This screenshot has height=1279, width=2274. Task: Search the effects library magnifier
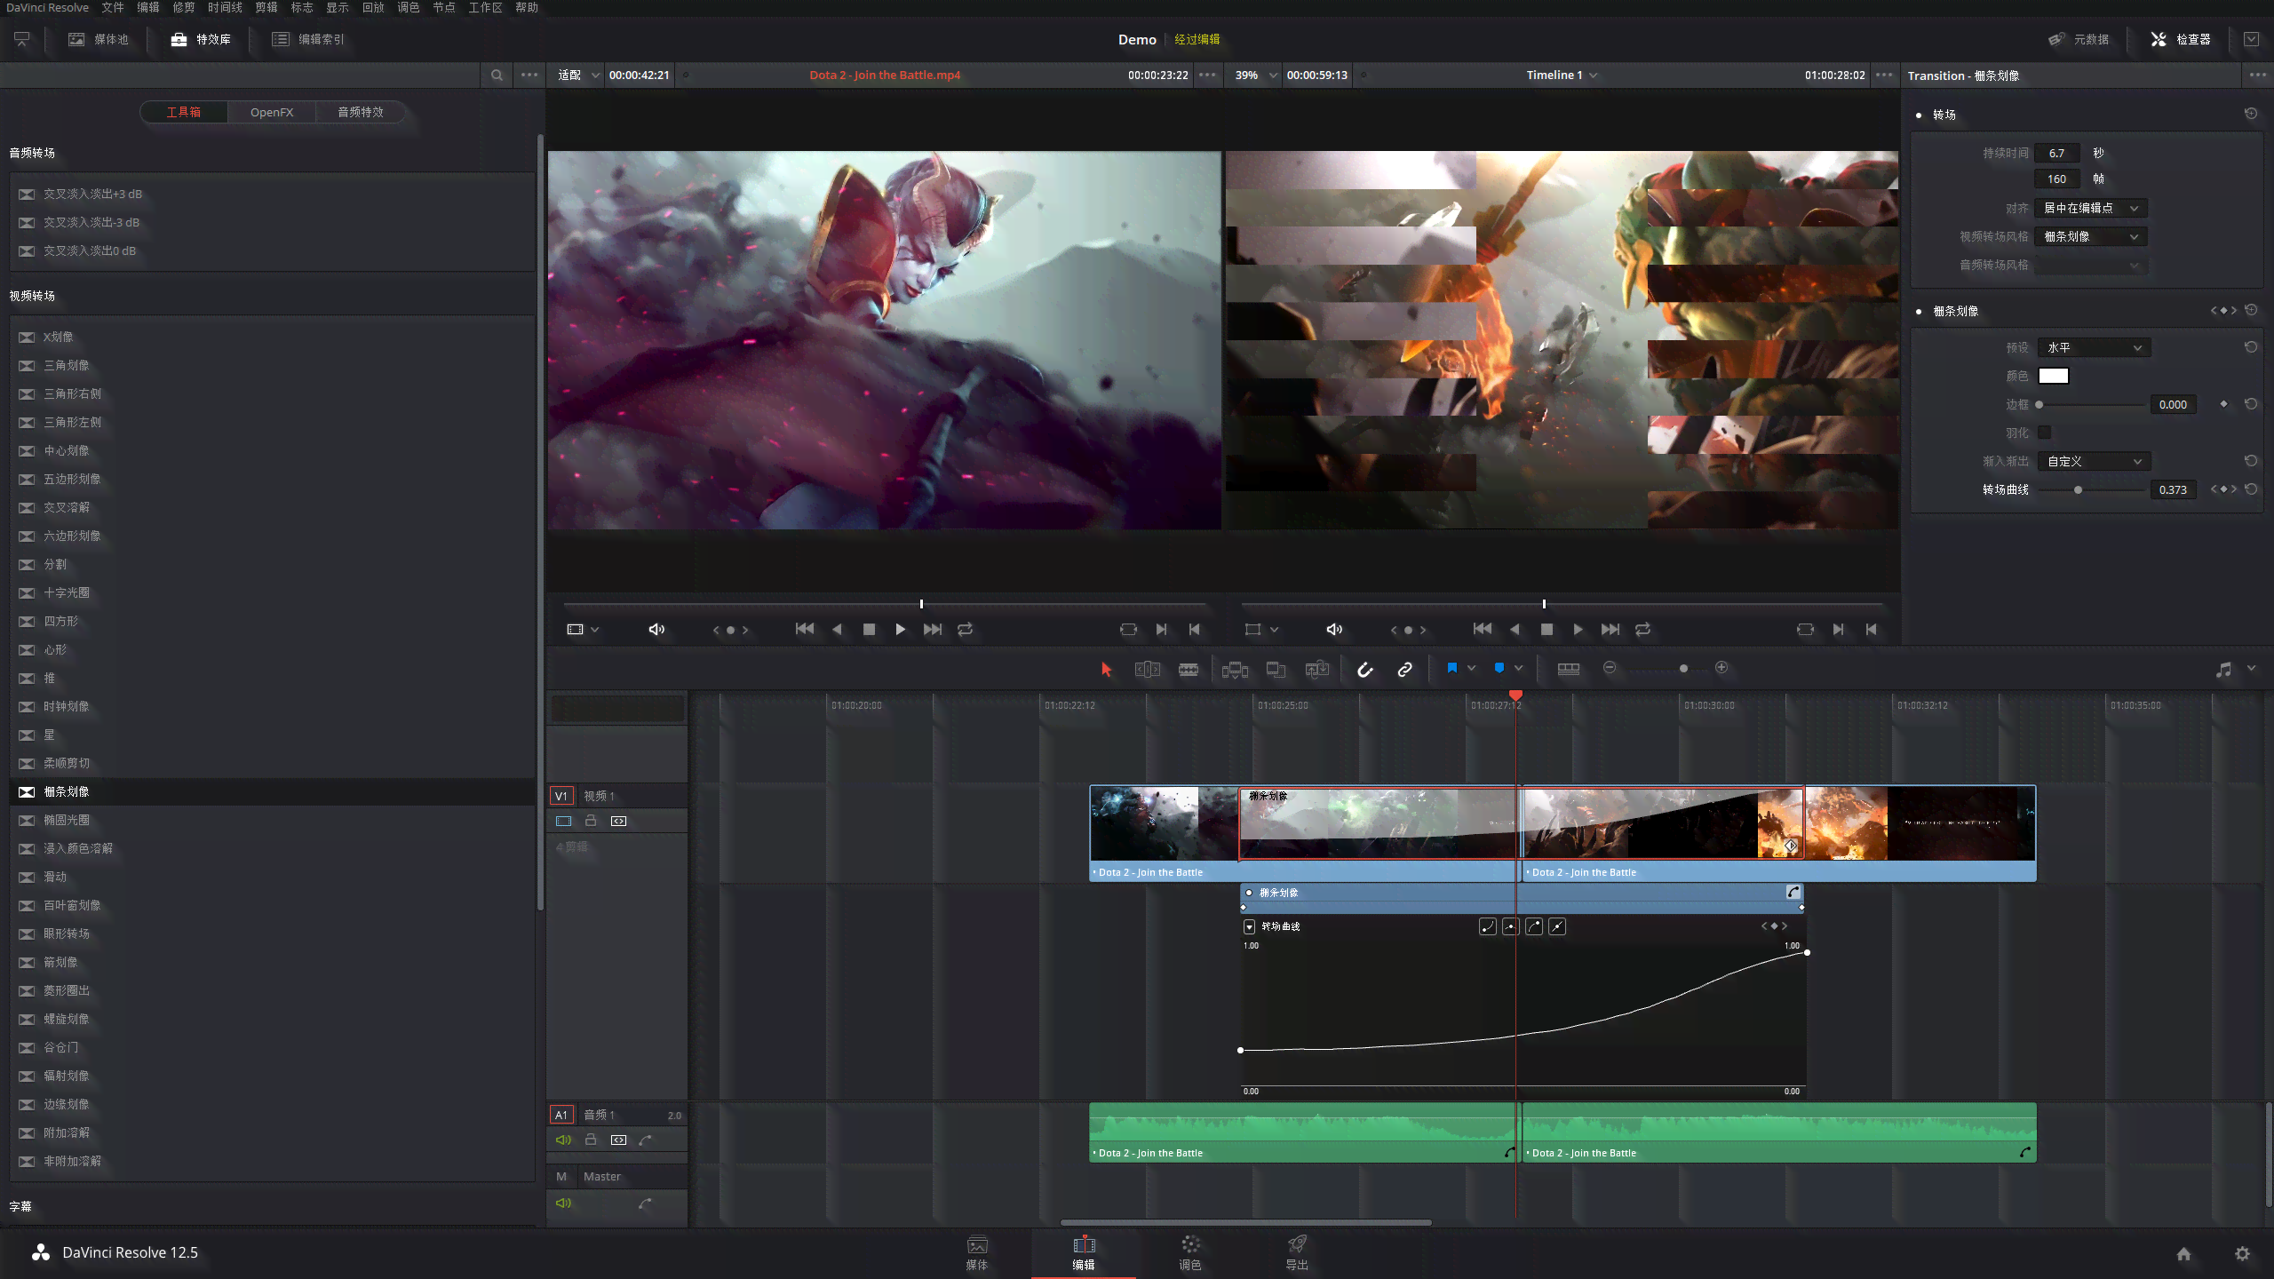tap(497, 75)
